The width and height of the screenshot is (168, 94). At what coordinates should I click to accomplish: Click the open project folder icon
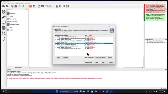tap(7, 6)
